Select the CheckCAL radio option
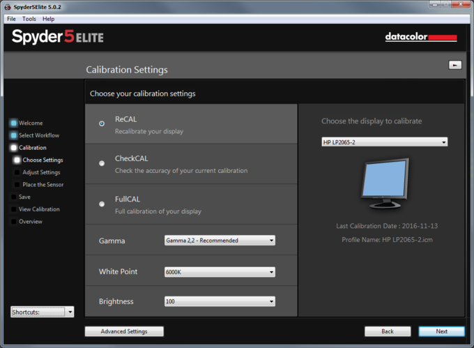The image size is (474, 348). pyautogui.click(x=102, y=163)
